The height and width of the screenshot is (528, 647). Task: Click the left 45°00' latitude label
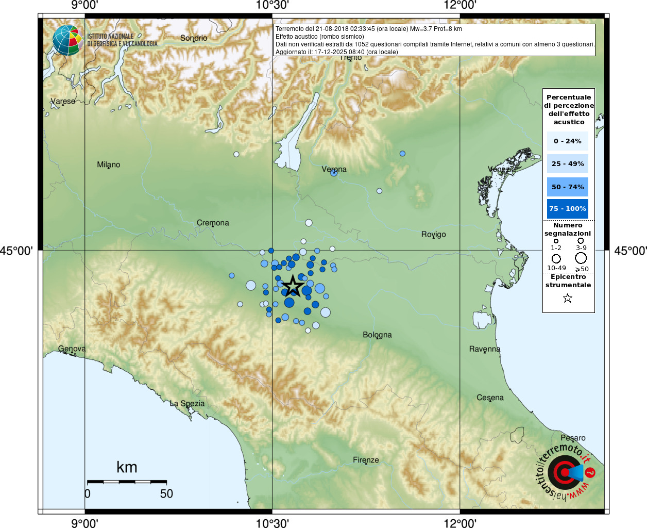[16, 251]
